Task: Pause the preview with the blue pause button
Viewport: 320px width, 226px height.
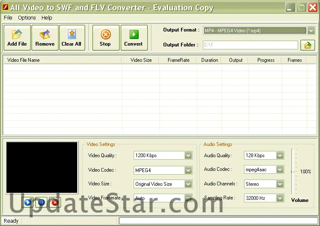Action: pos(41,202)
